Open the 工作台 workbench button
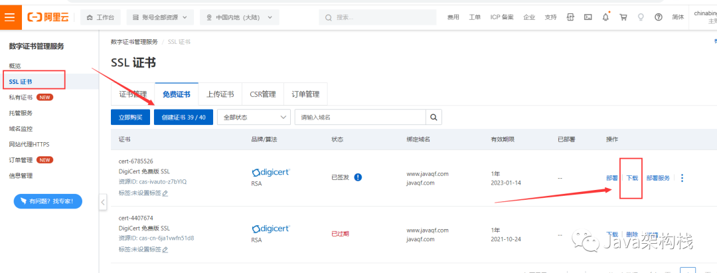Image resolution: width=717 pixels, height=273 pixels. click(101, 17)
